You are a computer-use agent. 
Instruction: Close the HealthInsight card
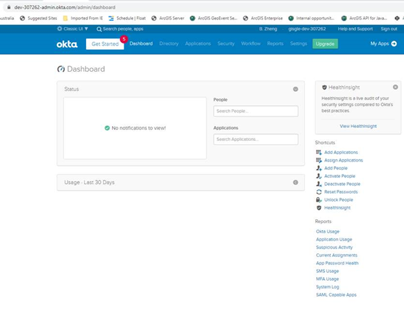point(395,87)
